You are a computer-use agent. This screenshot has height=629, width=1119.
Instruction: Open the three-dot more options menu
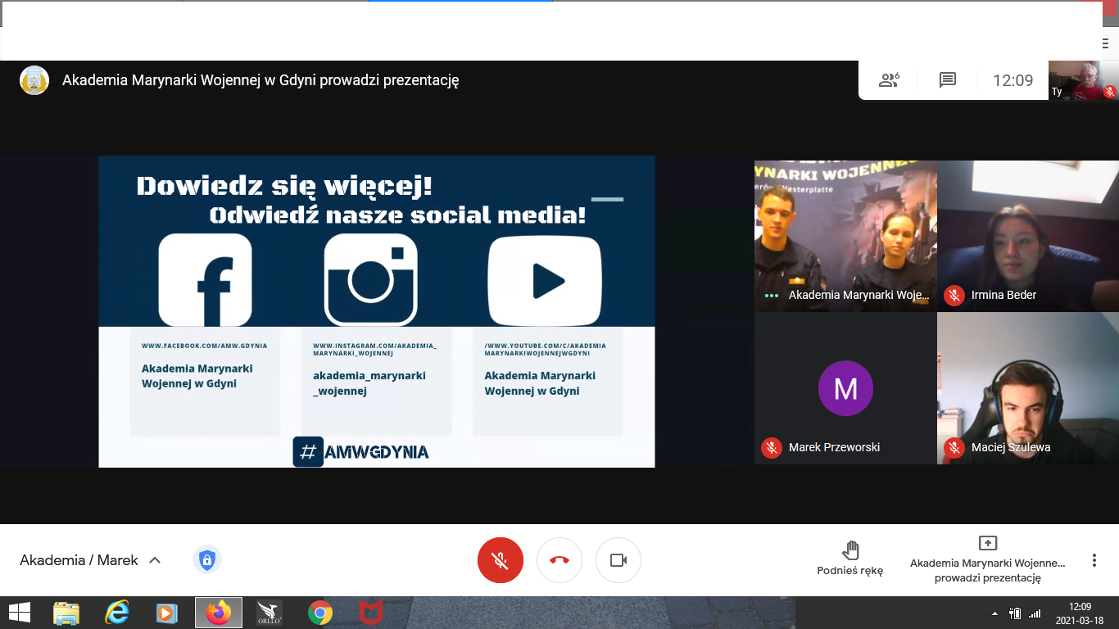click(1094, 560)
